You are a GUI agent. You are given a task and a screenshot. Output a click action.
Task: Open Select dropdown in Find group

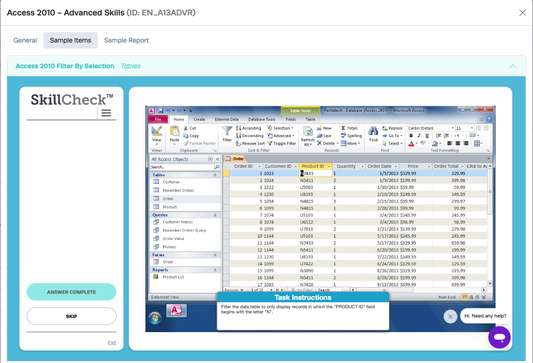[x=392, y=144]
